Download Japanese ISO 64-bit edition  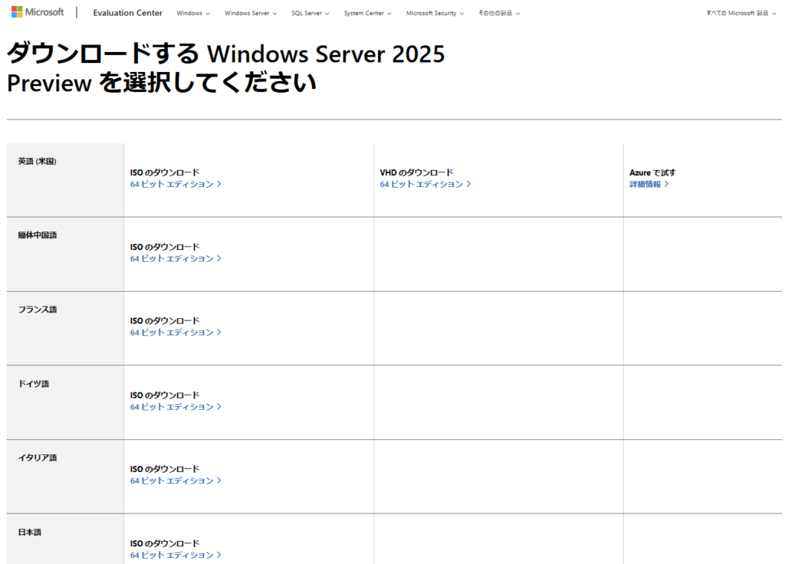pos(175,555)
